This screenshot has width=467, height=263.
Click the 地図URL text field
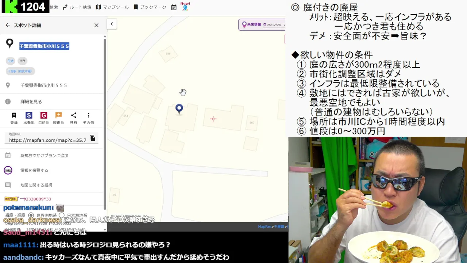(x=48, y=140)
